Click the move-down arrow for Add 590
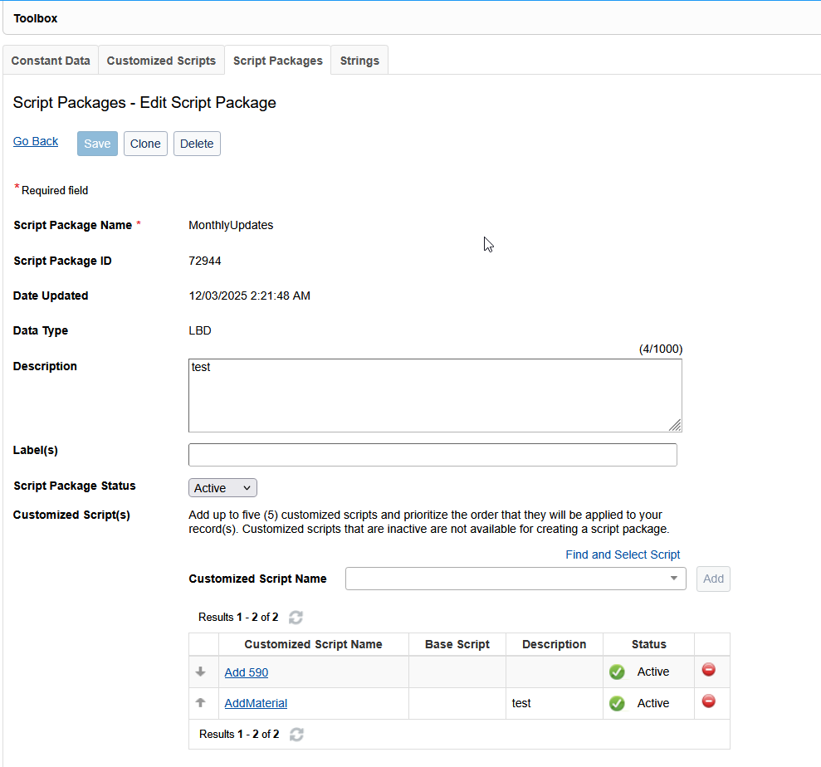The height and width of the screenshot is (767, 821). [x=200, y=672]
